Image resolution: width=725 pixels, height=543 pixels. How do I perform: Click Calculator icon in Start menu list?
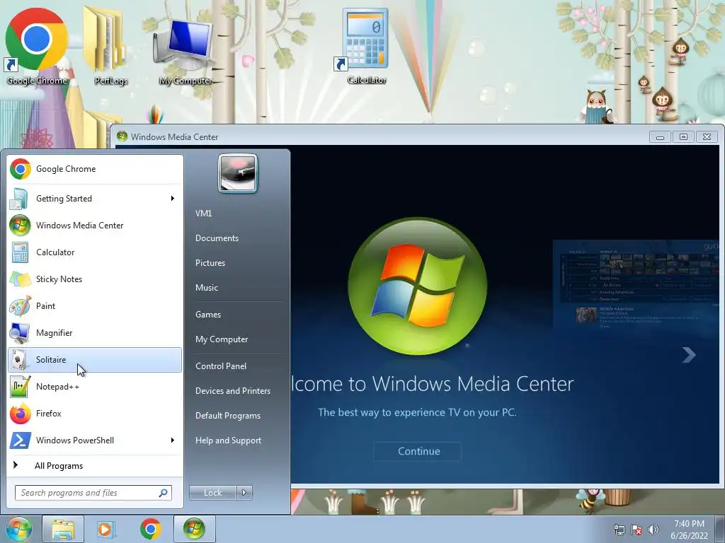point(21,252)
